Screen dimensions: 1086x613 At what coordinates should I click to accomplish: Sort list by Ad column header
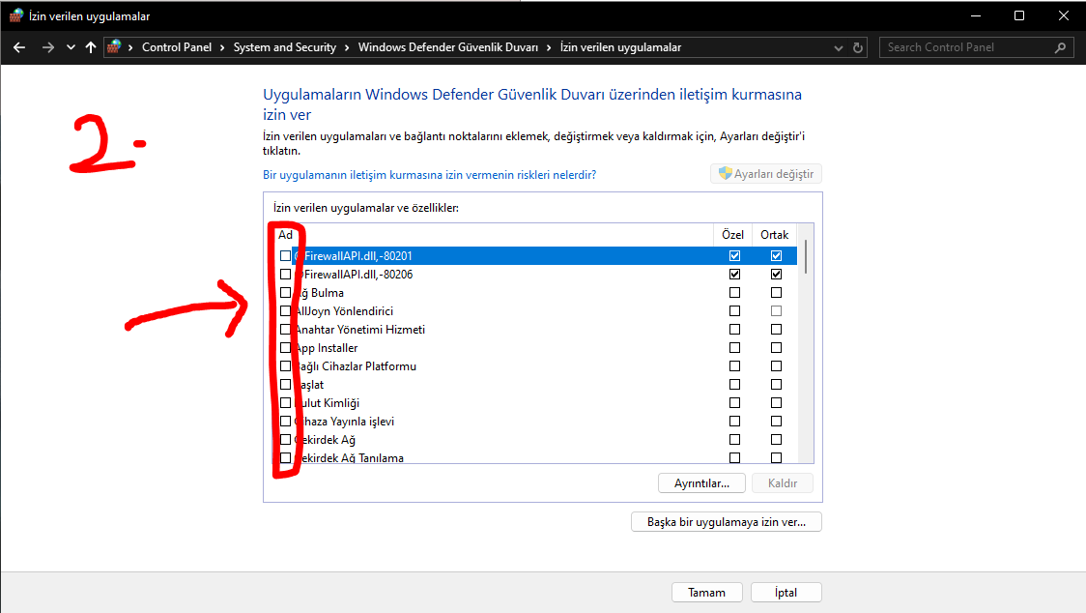(x=285, y=234)
